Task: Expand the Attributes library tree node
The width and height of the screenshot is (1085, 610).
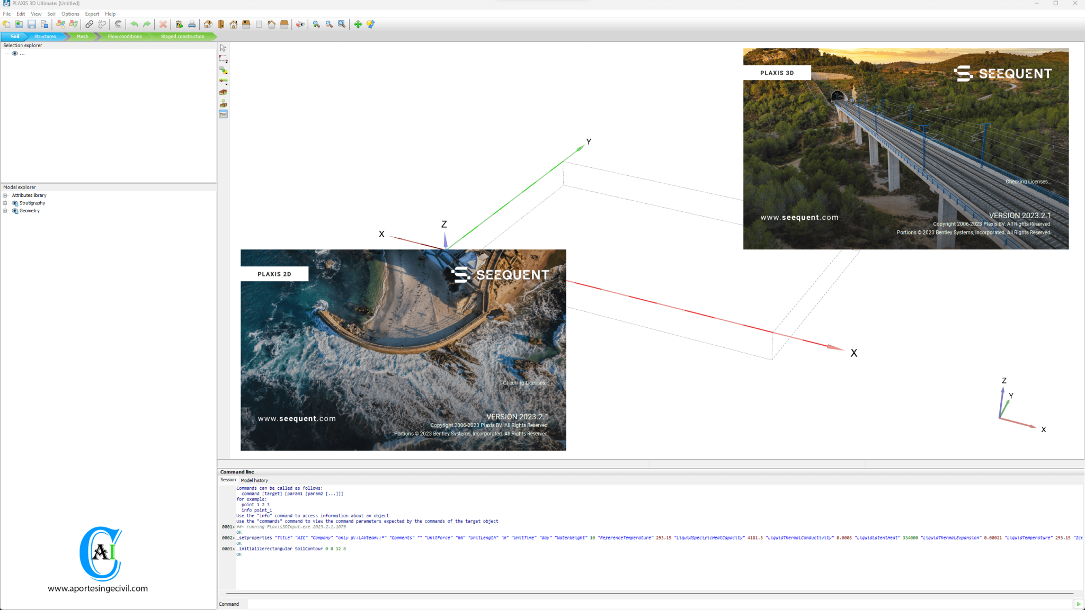Action: coord(5,195)
